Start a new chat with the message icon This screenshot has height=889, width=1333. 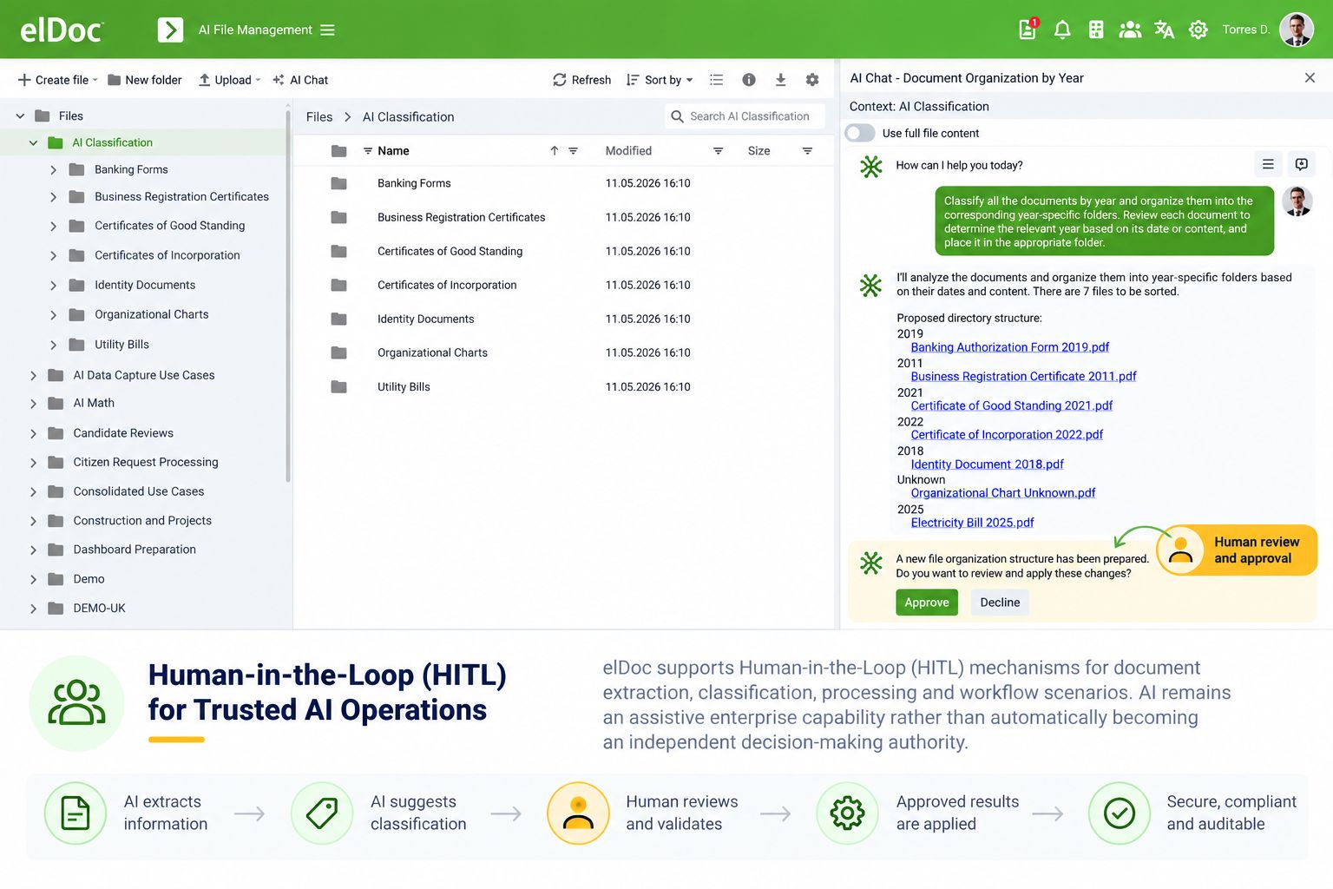click(1302, 164)
